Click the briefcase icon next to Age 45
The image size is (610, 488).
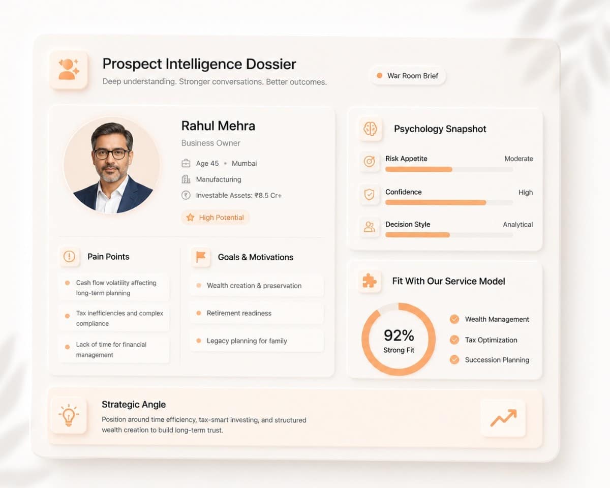pyautogui.click(x=186, y=163)
